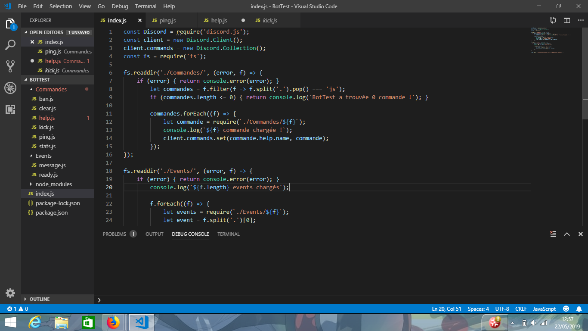
Task: Switch to the Terminal panel tab
Action: click(229, 234)
